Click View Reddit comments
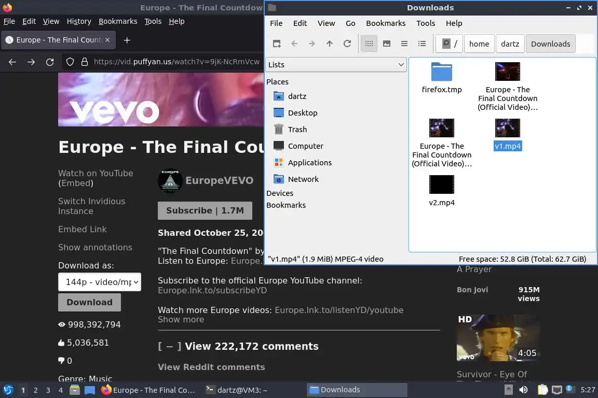 [211, 367]
